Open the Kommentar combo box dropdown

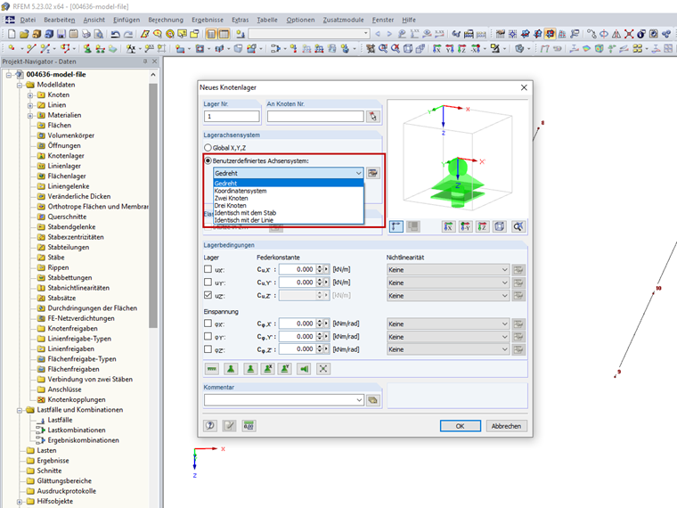coord(359,400)
